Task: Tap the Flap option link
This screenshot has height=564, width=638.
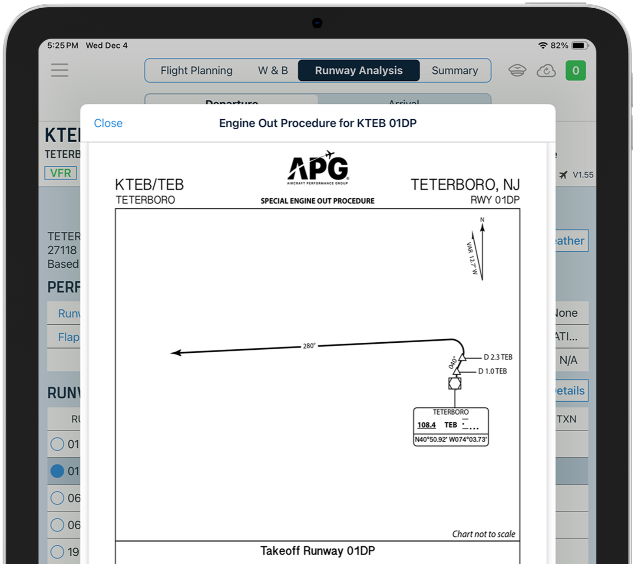Action: 69,337
